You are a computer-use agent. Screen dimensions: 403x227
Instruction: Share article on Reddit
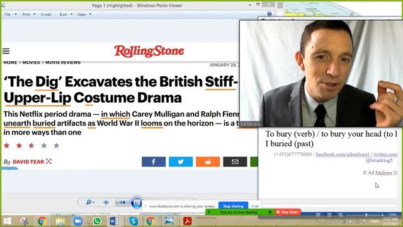point(208,161)
